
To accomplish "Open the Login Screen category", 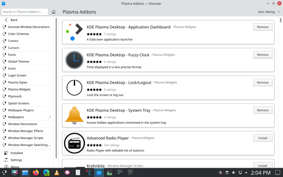I will pos(27,75).
